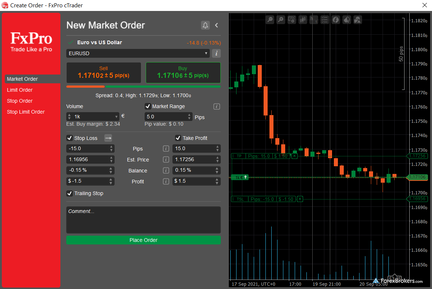Uncheck the Market Range checkbox
The image size is (432, 289).
pyautogui.click(x=148, y=106)
